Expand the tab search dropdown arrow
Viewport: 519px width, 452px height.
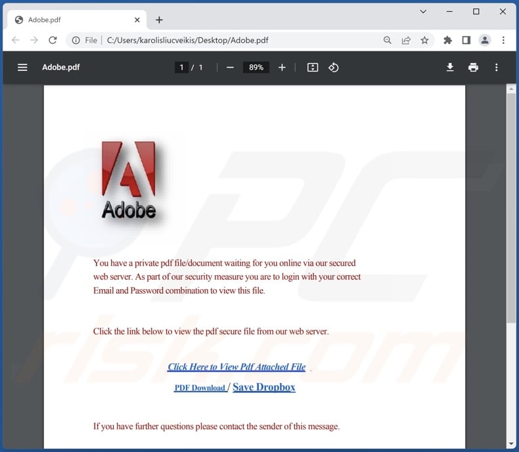[423, 12]
